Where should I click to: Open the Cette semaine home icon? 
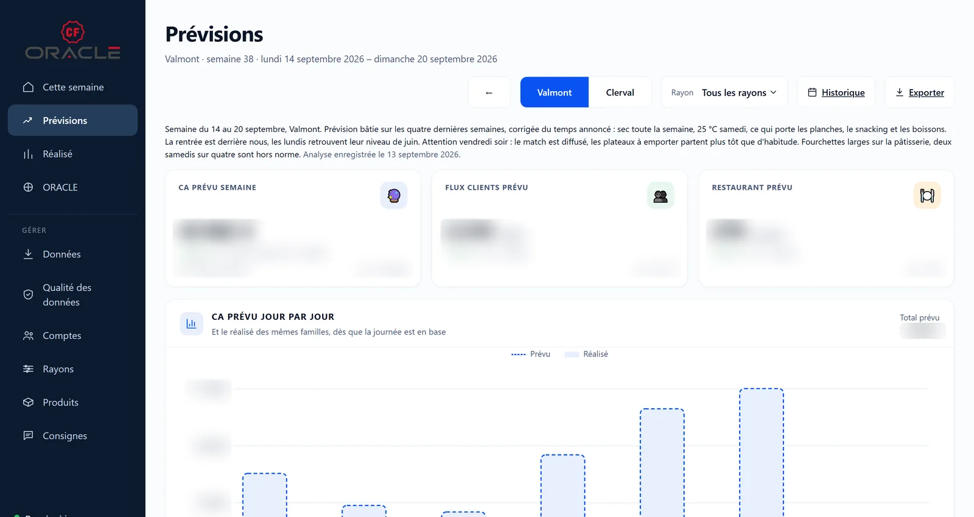point(28,87)
